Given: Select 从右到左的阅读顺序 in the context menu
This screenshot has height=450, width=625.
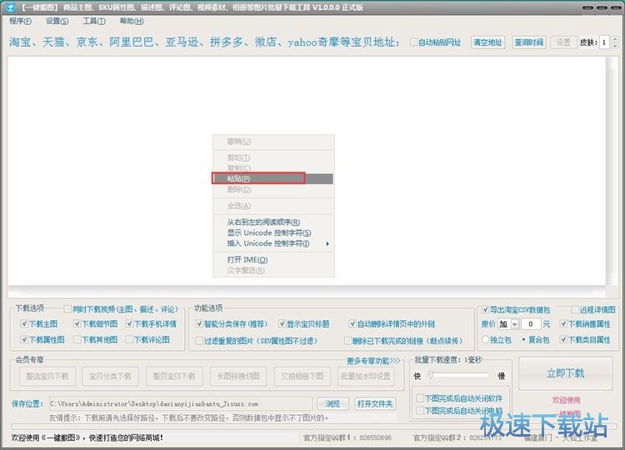Looking at the screenshot, I should tap(263, 222).
